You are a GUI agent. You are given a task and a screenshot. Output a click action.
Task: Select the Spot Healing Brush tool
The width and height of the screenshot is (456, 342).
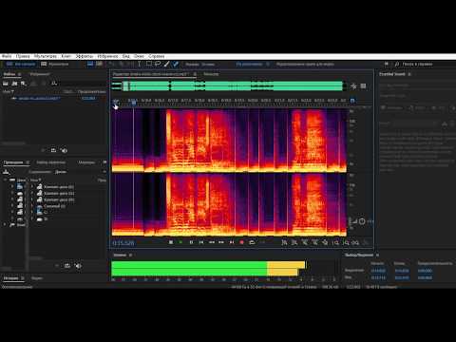point(176,64)
